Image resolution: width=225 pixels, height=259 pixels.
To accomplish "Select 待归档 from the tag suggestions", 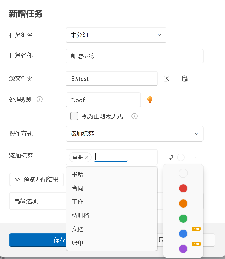I will 112,216.
